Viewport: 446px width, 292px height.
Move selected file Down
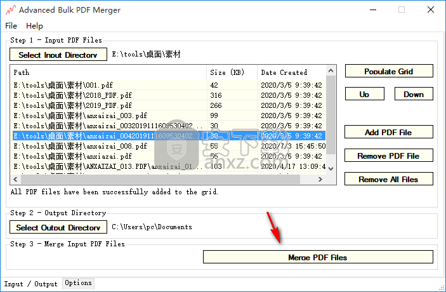pyautogui.click(x=414, y=94)
